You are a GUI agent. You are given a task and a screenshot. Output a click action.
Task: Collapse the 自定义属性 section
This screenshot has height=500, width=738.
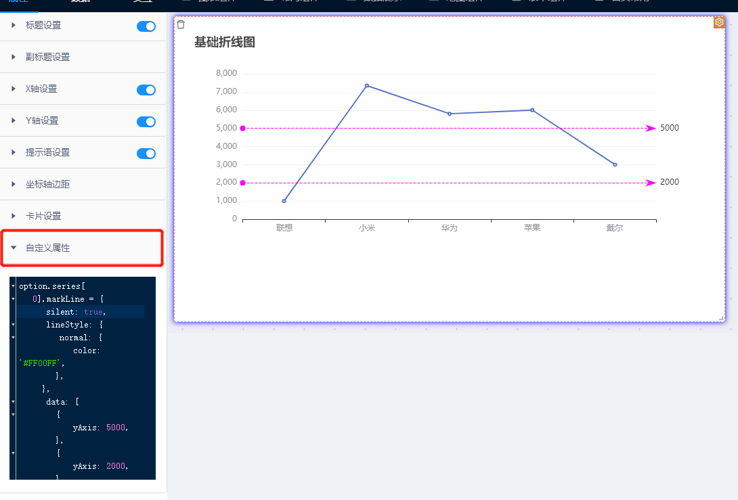click(13, 248)
